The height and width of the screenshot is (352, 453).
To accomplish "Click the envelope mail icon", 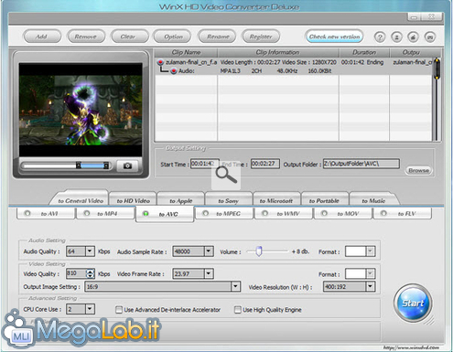I will point(430,37).
